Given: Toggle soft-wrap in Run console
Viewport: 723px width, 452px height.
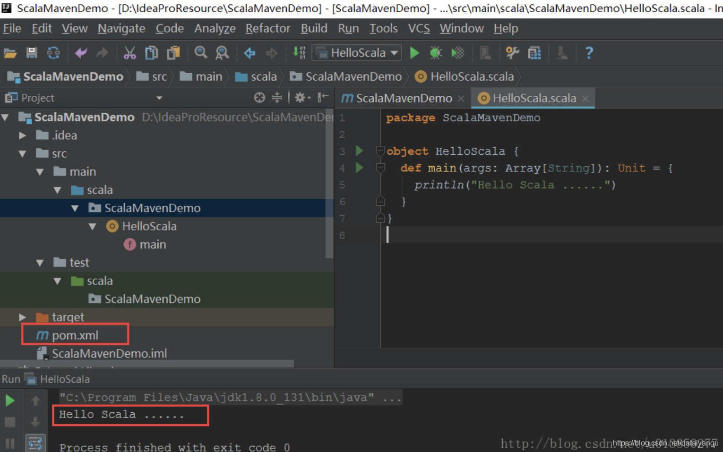Looking at the screenshot, I should (35, 444).
